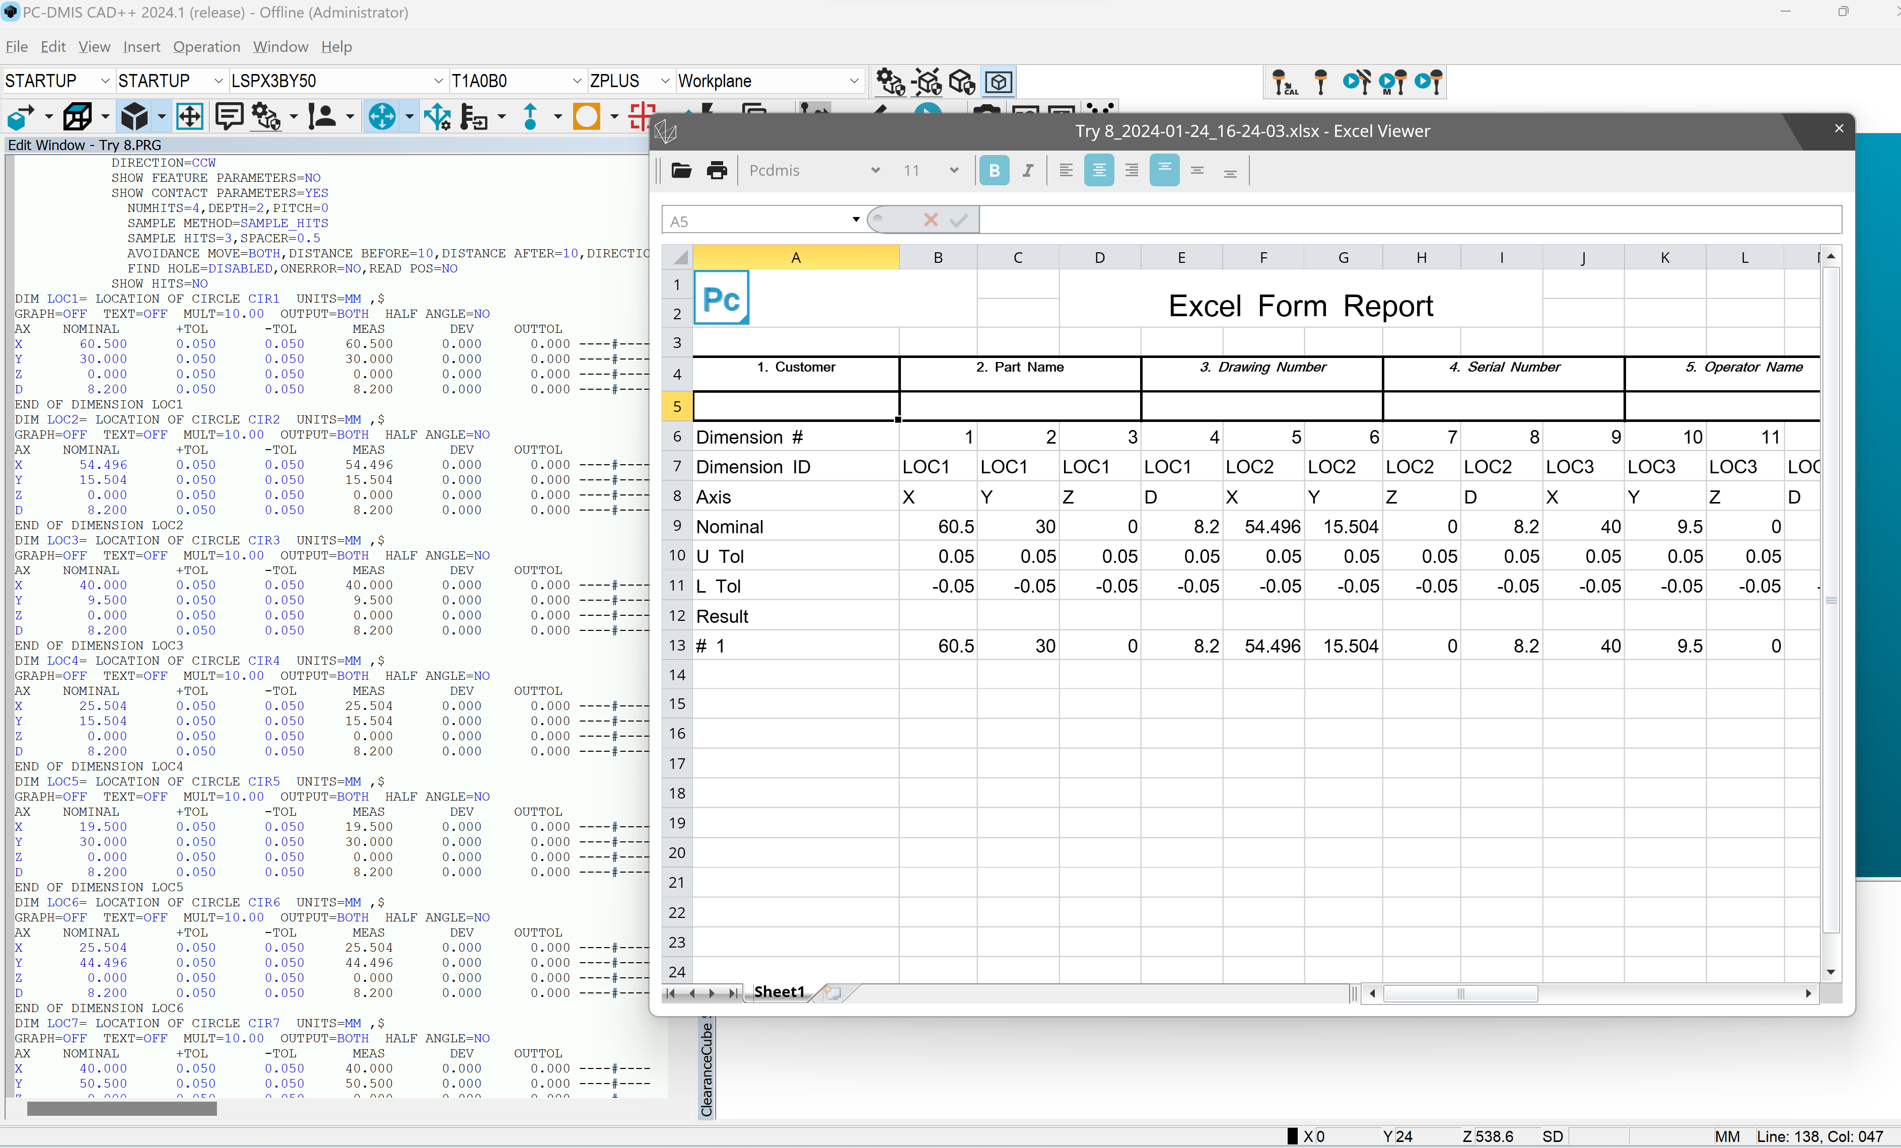Open the Insert menu
Viewport: 1901px width, 1148px height.
pos(142,46)
